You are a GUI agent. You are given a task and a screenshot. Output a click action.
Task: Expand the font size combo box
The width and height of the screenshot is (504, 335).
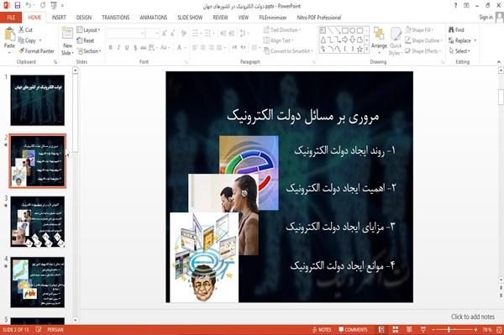coord(157,33)
